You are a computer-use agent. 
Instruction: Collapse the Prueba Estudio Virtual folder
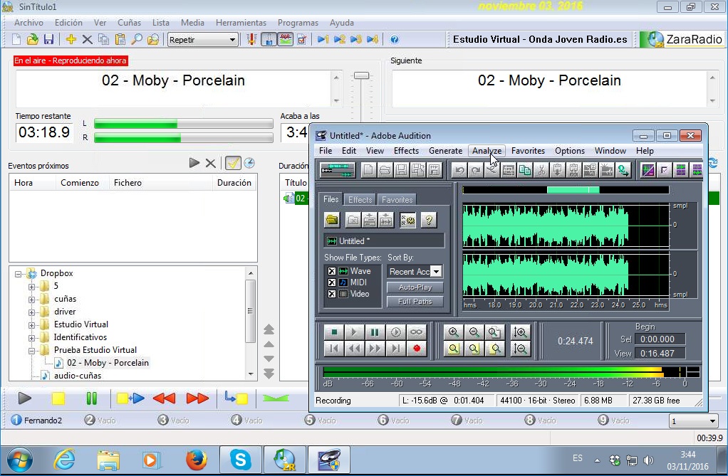point(31,351)
